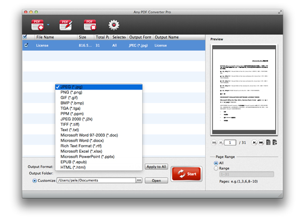Click the Output Name column header
The image size is (304, 219).
[179, 37]
